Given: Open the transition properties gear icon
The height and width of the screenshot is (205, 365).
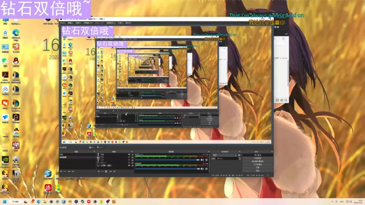Looking at the screenshot, I should pyautogui.click(x=239, y=155).
